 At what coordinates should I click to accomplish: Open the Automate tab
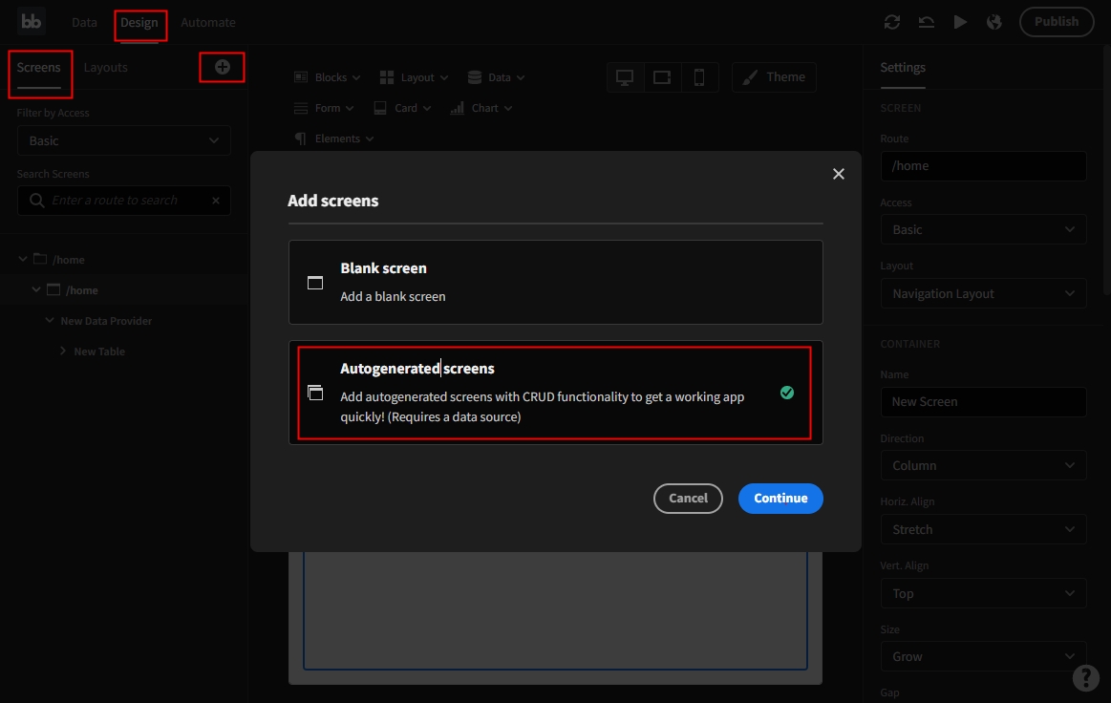point(208,22)
